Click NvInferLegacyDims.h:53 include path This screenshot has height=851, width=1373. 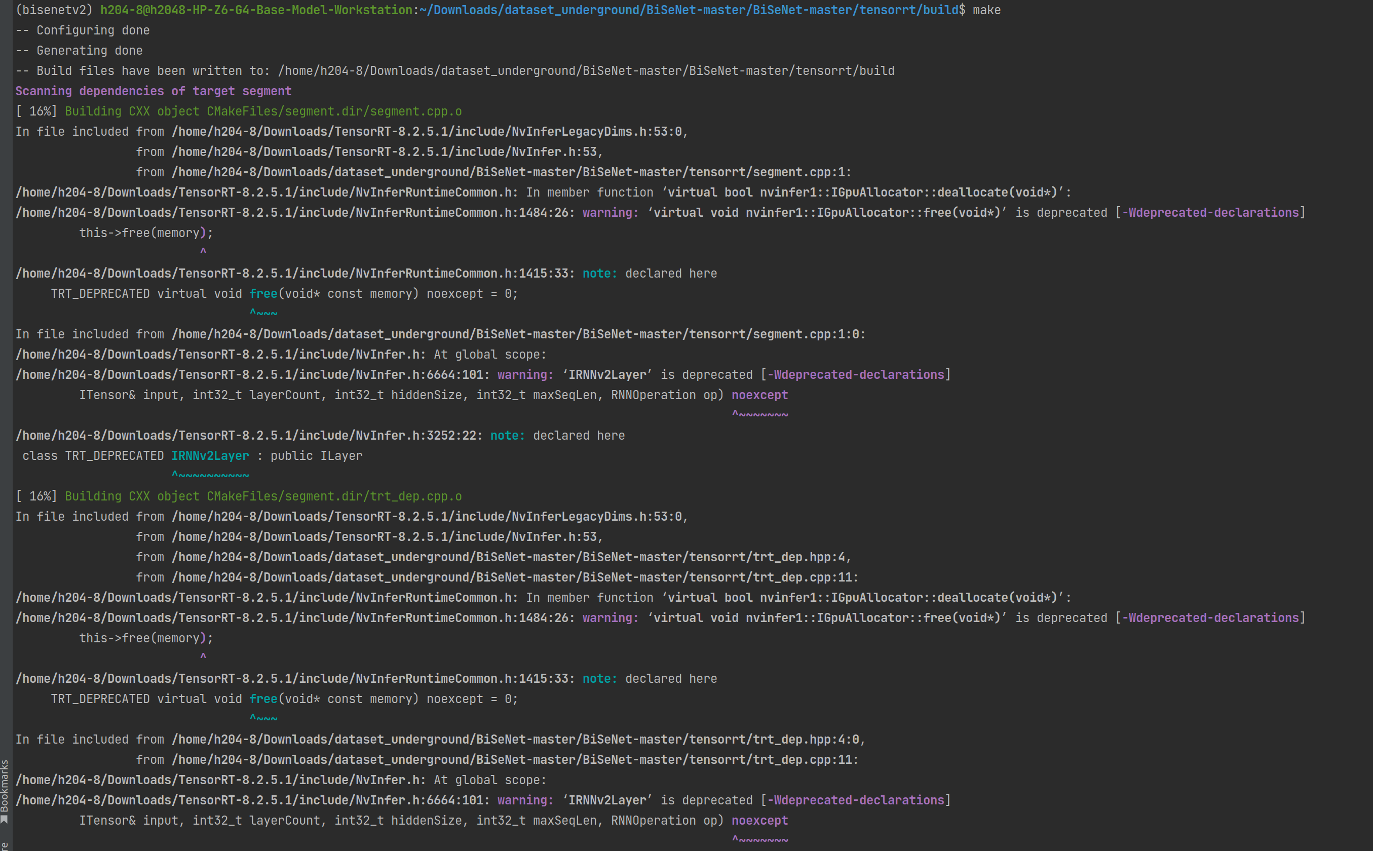(428, 131)
